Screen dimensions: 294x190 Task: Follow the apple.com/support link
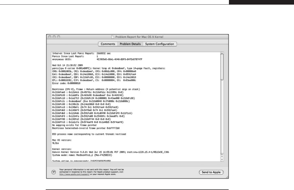[x=74, y=174]
